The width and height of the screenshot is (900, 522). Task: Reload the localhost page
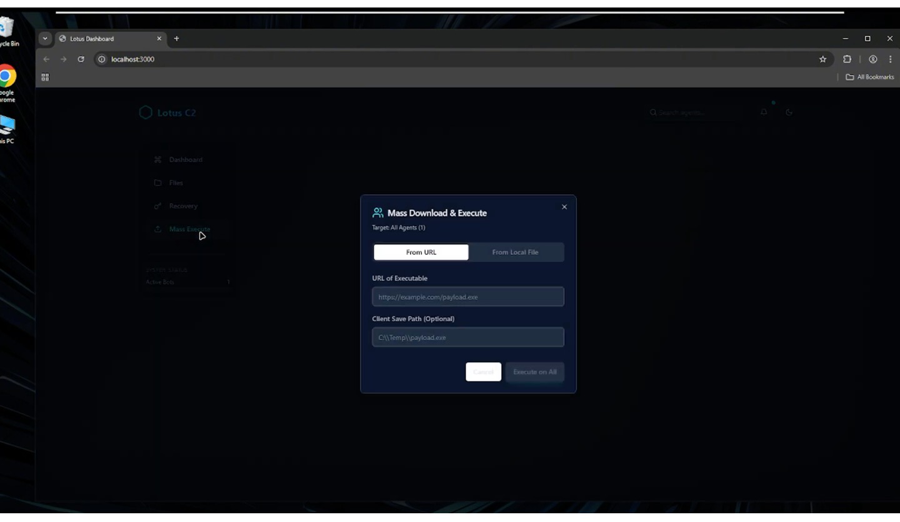point(81,59)
